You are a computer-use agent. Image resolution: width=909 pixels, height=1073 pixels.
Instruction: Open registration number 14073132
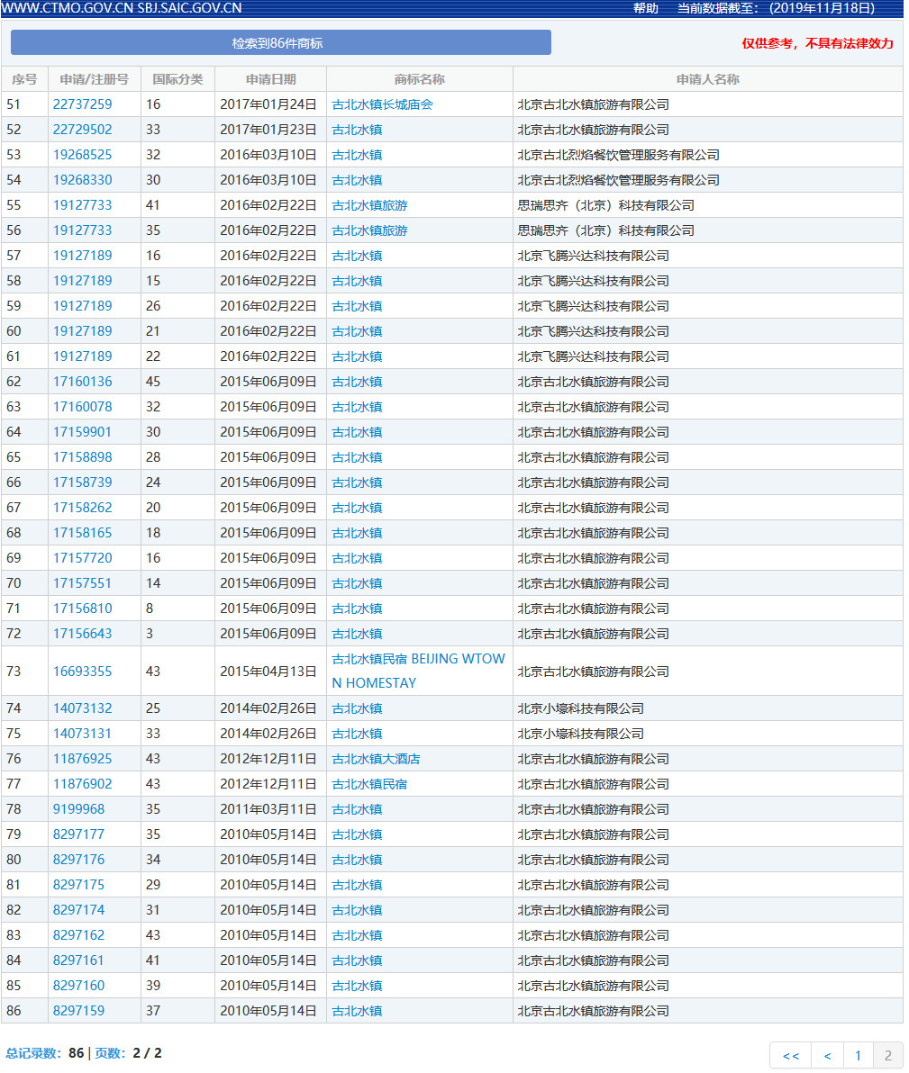[x=82, y=708]
